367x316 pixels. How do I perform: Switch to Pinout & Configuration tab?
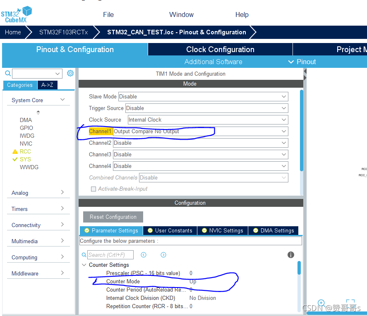(x=75, y=49)
